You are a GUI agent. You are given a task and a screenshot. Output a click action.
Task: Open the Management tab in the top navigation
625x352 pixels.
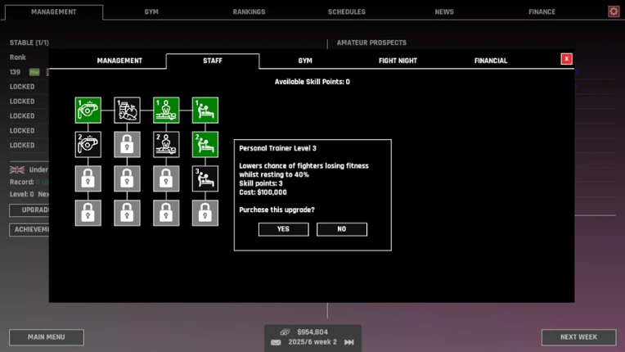(54, 12)
